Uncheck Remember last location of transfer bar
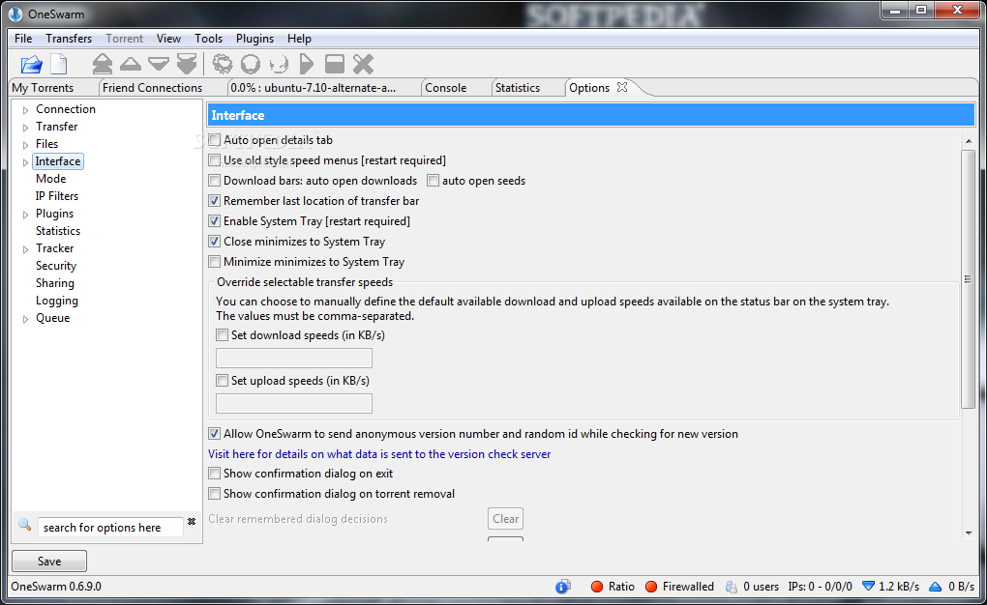 point(215,201)
